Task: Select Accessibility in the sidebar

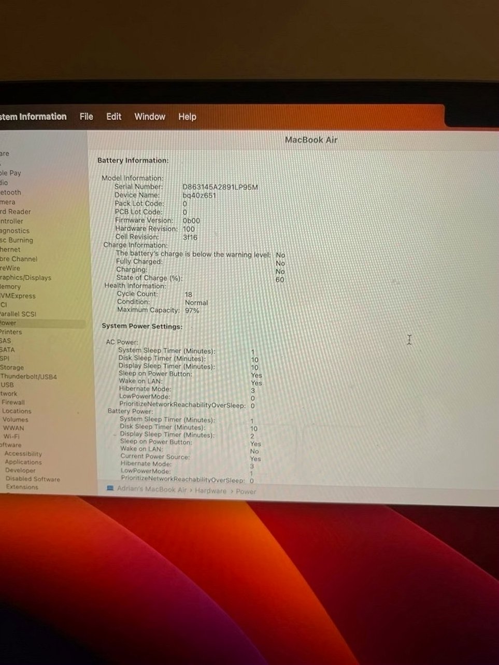Action: [23, 454]
